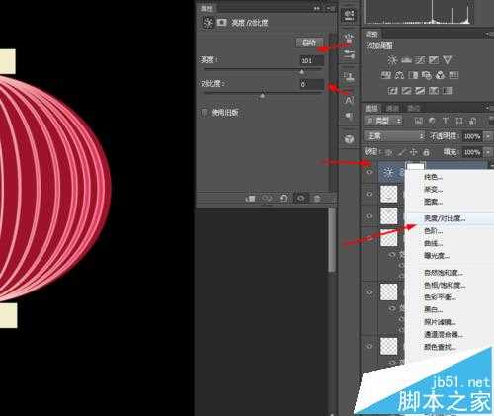This screenshot has height=416, width=494.
Task: Add an Invert adjustment icon
Action: click(392, 90)
